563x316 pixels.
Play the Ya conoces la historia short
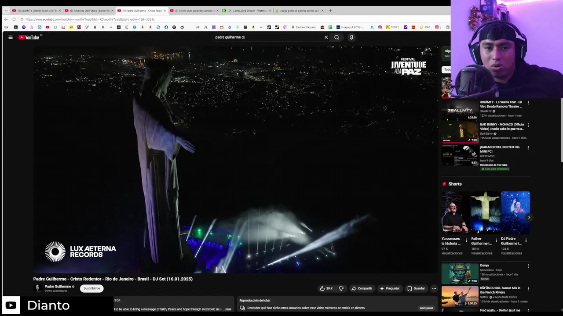click(x=455, y=212)
